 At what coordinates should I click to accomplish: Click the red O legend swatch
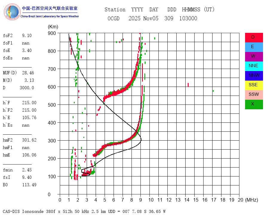254,38
